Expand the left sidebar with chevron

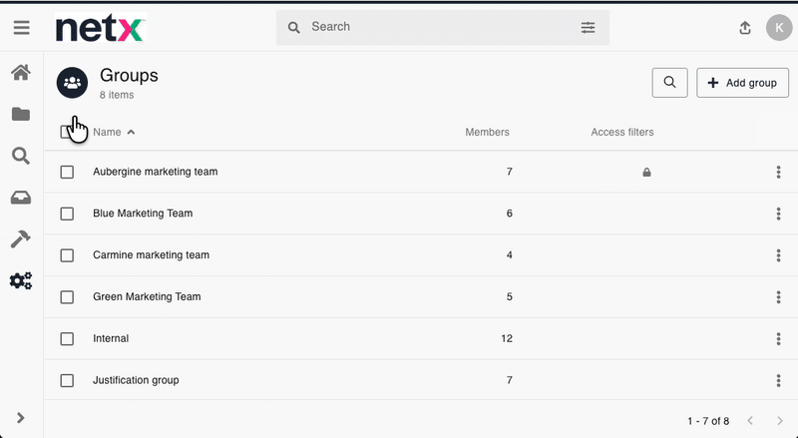coord(21,417)
